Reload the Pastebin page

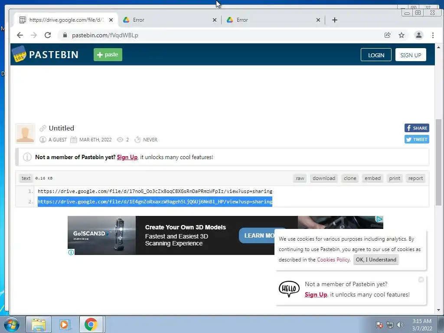48,35
